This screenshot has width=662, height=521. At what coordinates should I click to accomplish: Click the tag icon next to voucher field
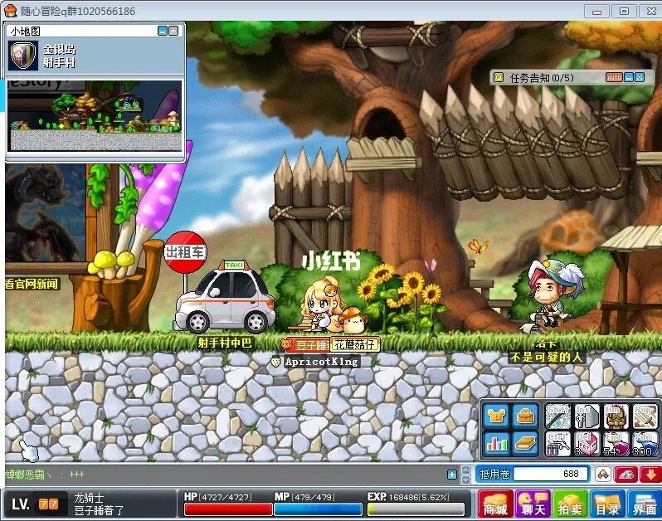[603, 475]
